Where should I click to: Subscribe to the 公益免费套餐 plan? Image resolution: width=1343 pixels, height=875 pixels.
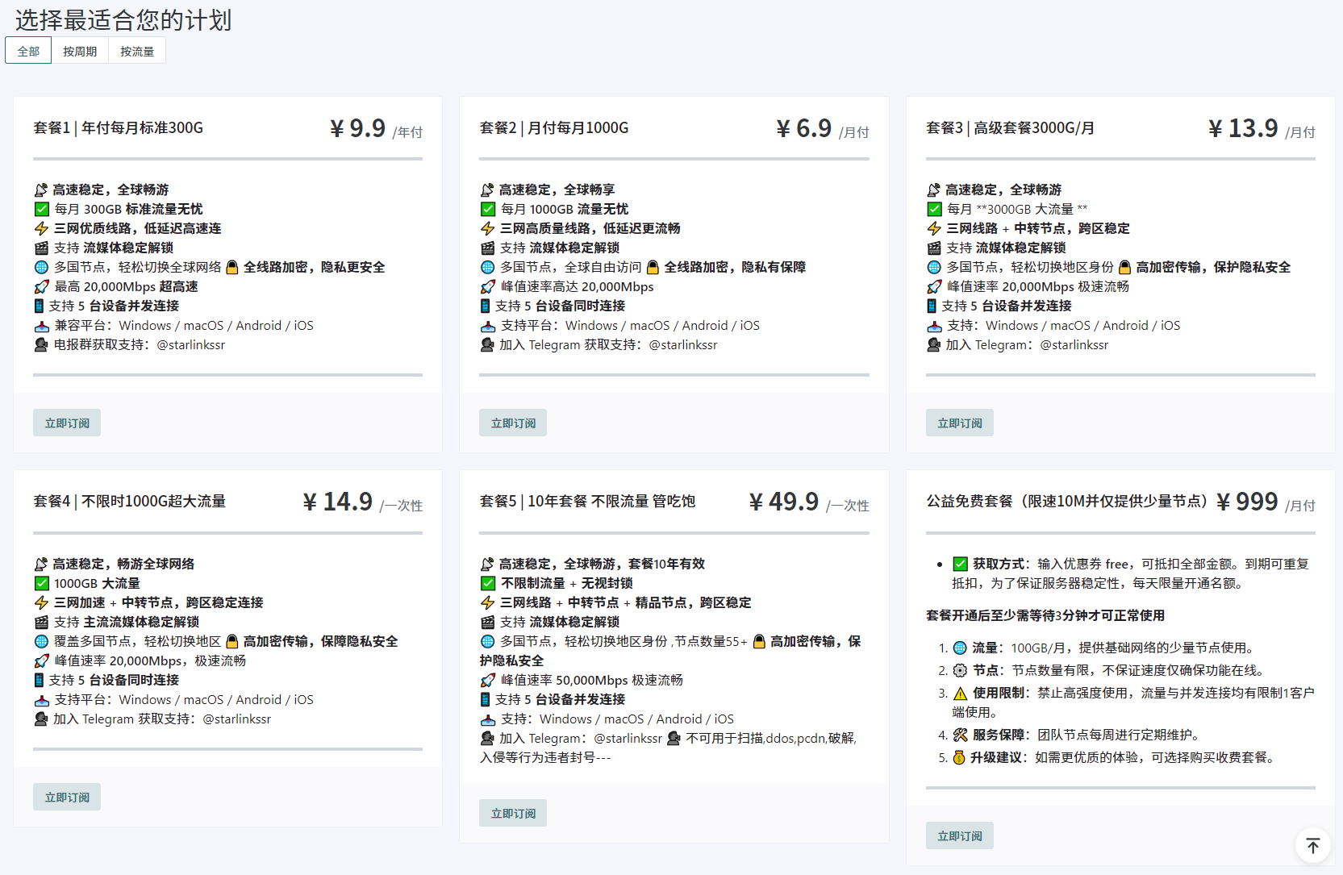click(959, 836)
